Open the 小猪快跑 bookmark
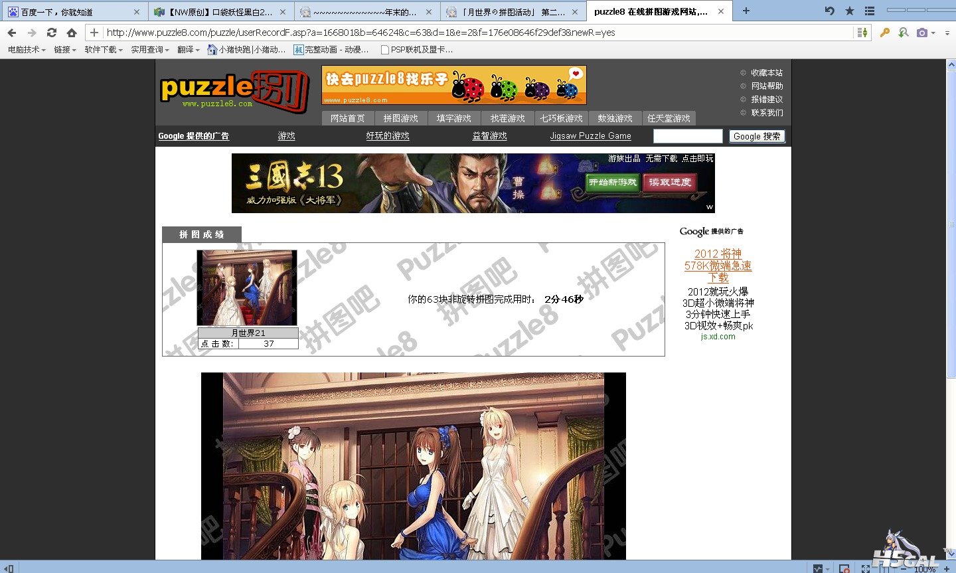Screen dimensions: 956x573 pos(246,50)
